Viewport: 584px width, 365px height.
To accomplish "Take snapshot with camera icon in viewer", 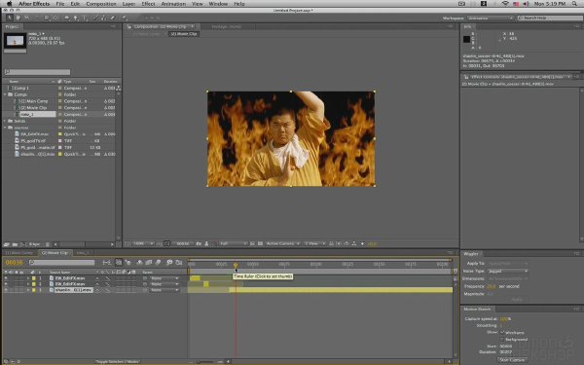I will 199,243.
